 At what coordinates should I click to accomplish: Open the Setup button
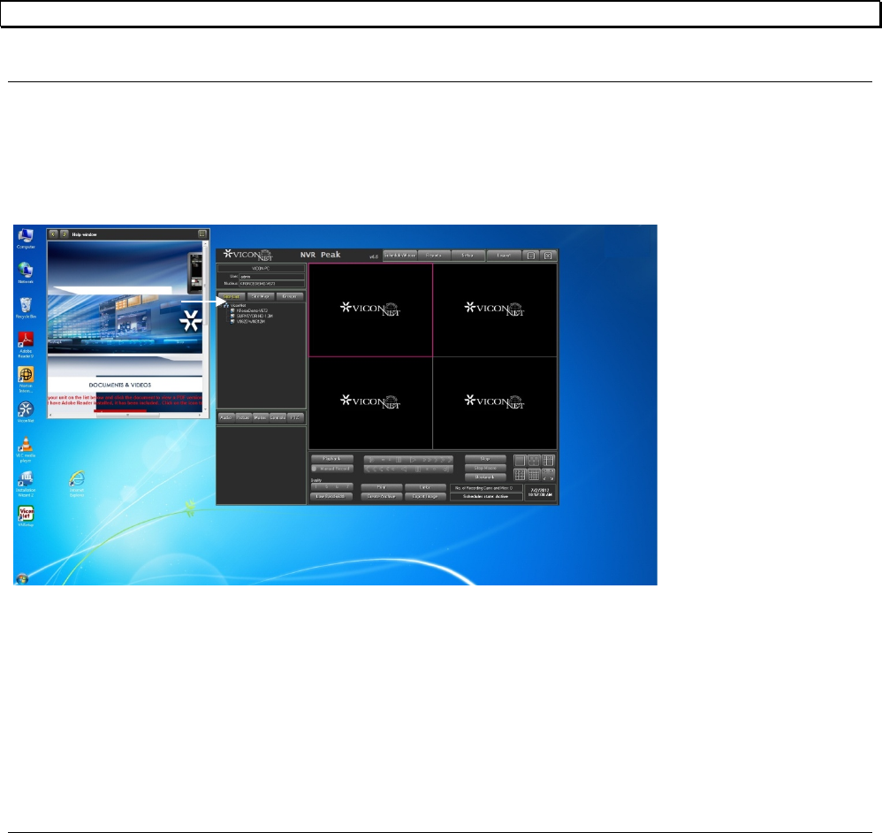(468, 256)
